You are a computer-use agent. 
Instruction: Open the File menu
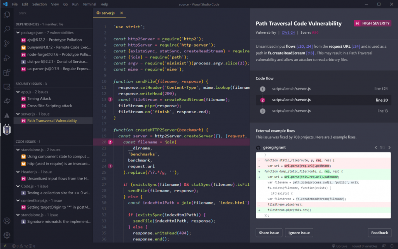(15, 4)
